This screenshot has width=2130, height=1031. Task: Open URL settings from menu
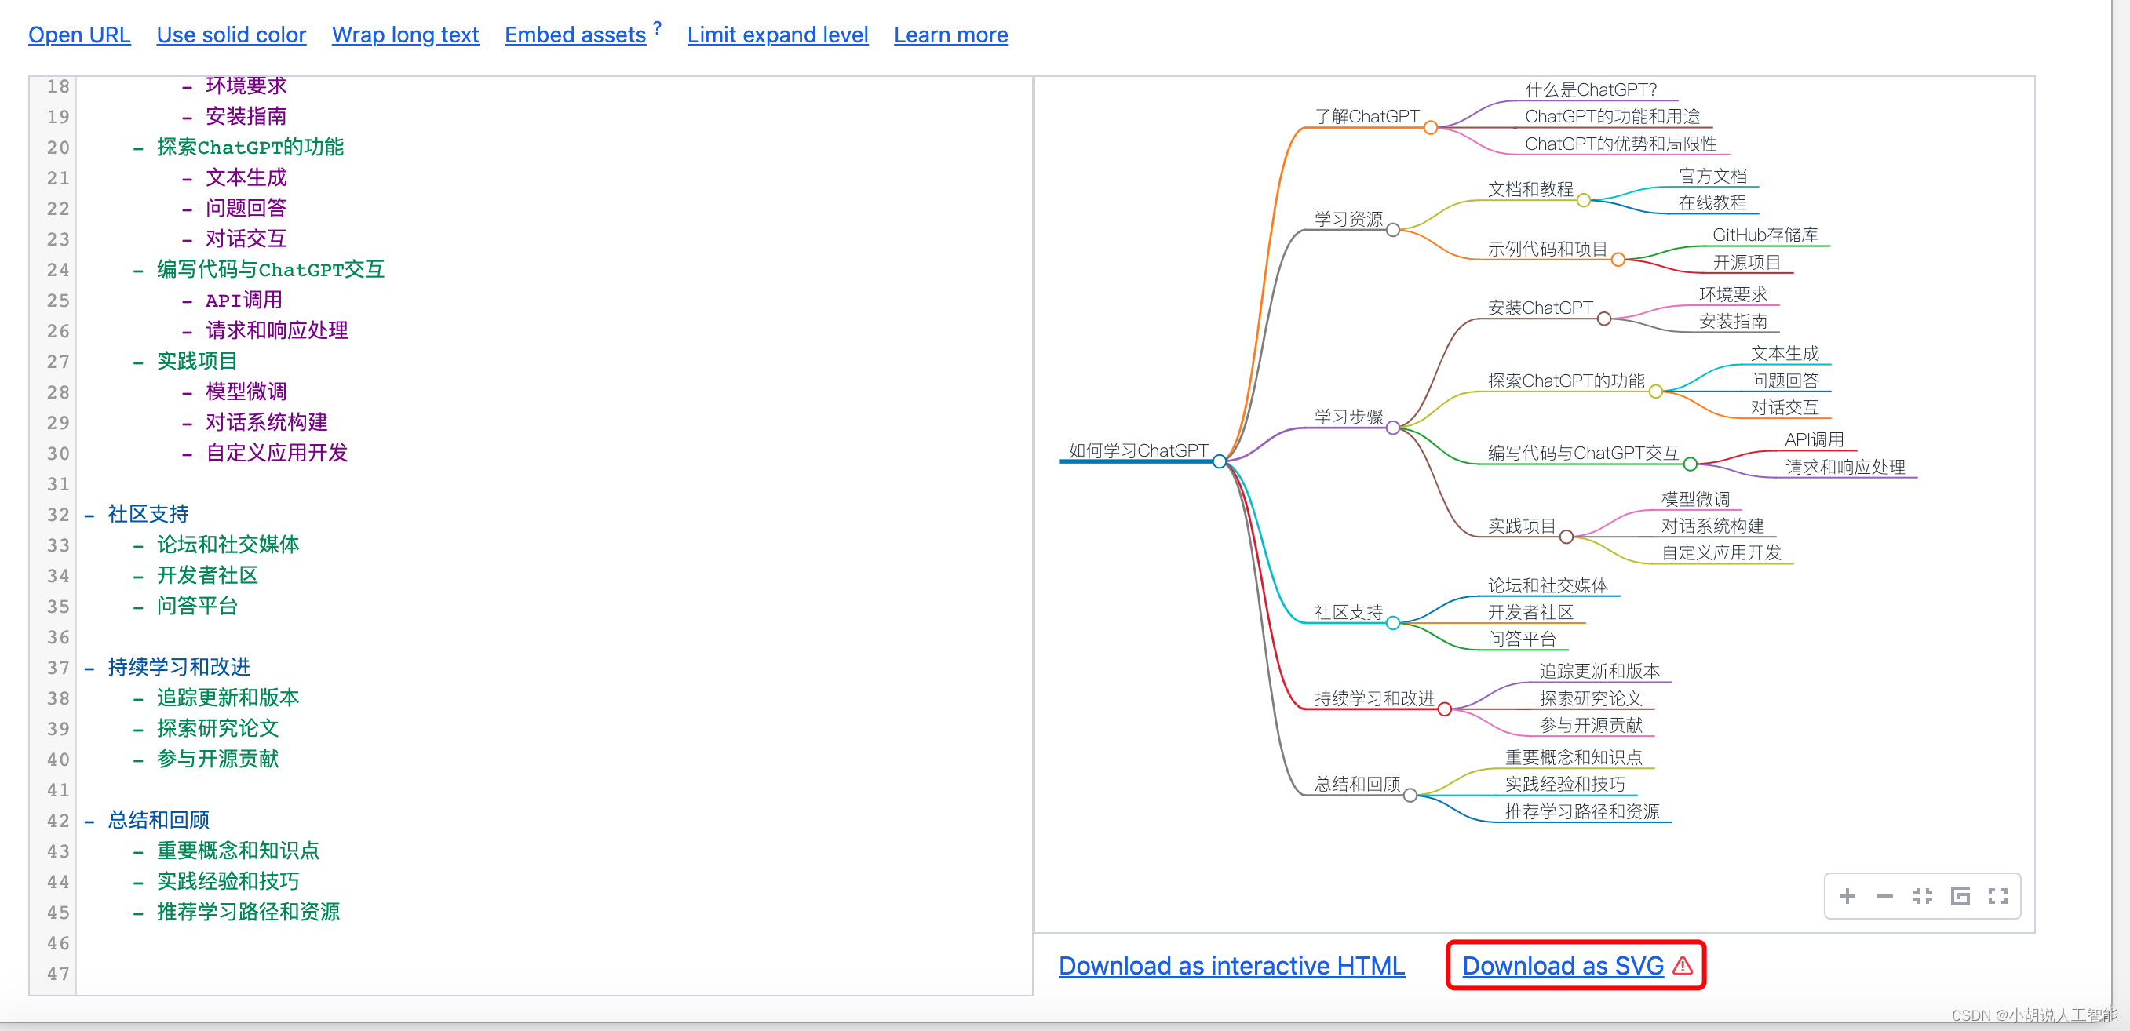(x=78, y=34)
